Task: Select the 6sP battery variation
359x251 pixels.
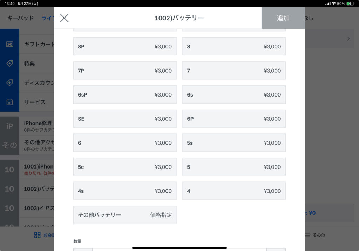Action: [125, 95]
